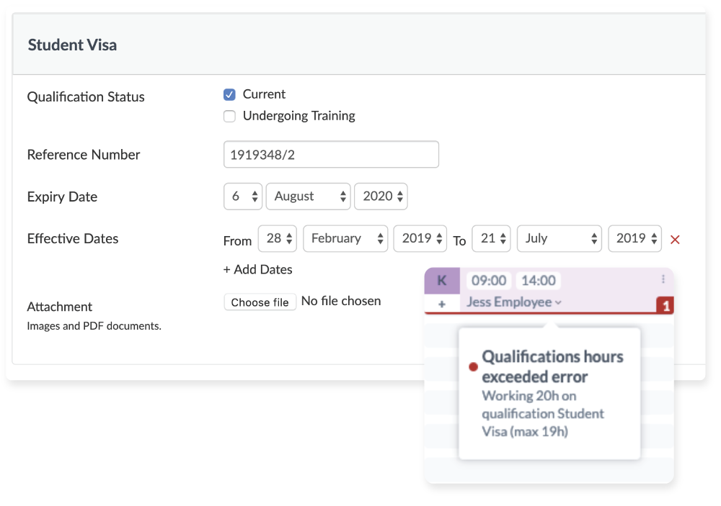Uncheck the Current qualification status checkbox
Viewport: 721px width, 506px height.
click(x=229, y=94)
